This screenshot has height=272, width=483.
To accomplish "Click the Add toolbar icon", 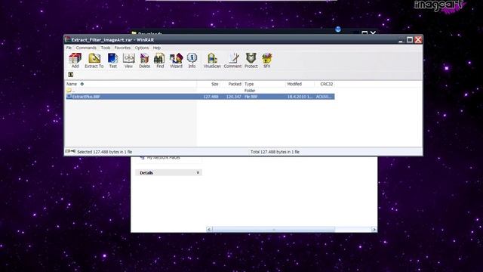I will tap(75, 60).
